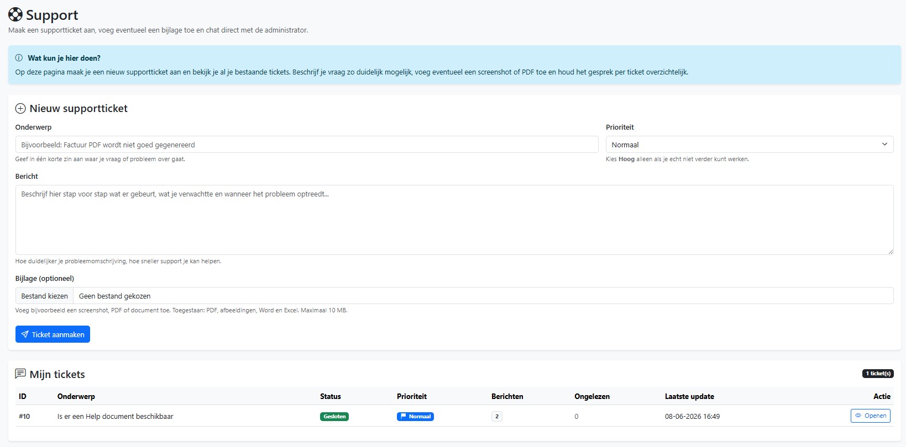The height and width of the screenshot is (447, 906).
Task: Click the Onderwerp column header in tickets table
Action: 76,396
